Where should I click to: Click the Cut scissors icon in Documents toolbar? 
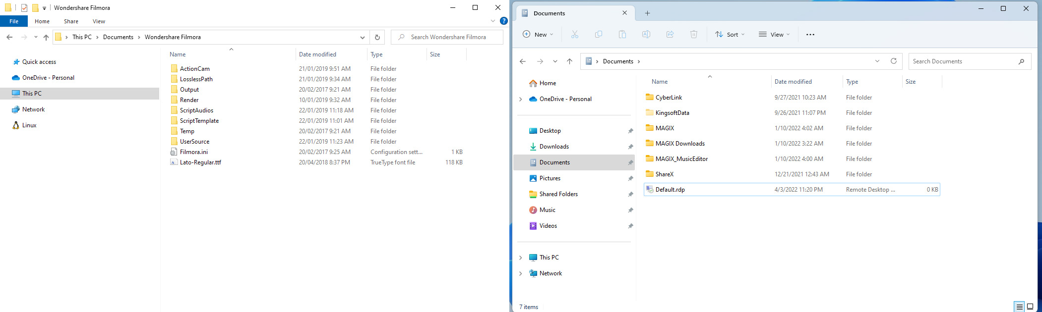pyautogui.click(x=575, y=34)
